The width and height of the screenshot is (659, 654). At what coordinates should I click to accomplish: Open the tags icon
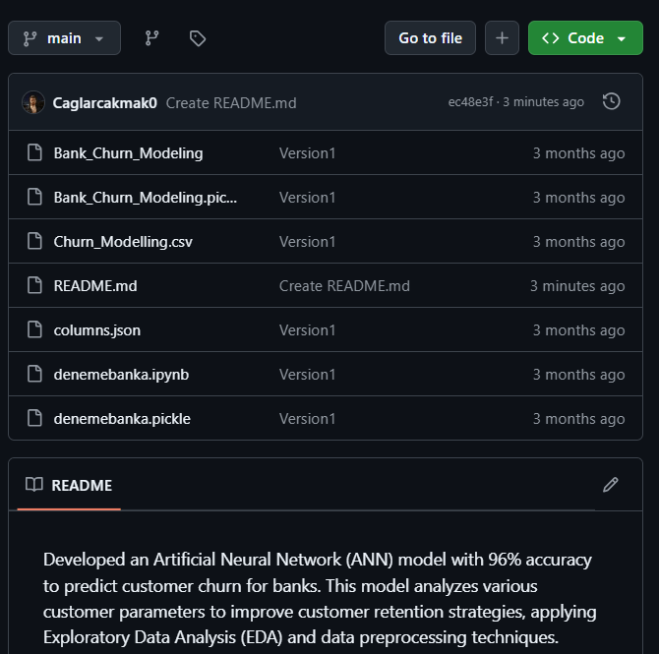pyautogui.click(x=198, y=38)
